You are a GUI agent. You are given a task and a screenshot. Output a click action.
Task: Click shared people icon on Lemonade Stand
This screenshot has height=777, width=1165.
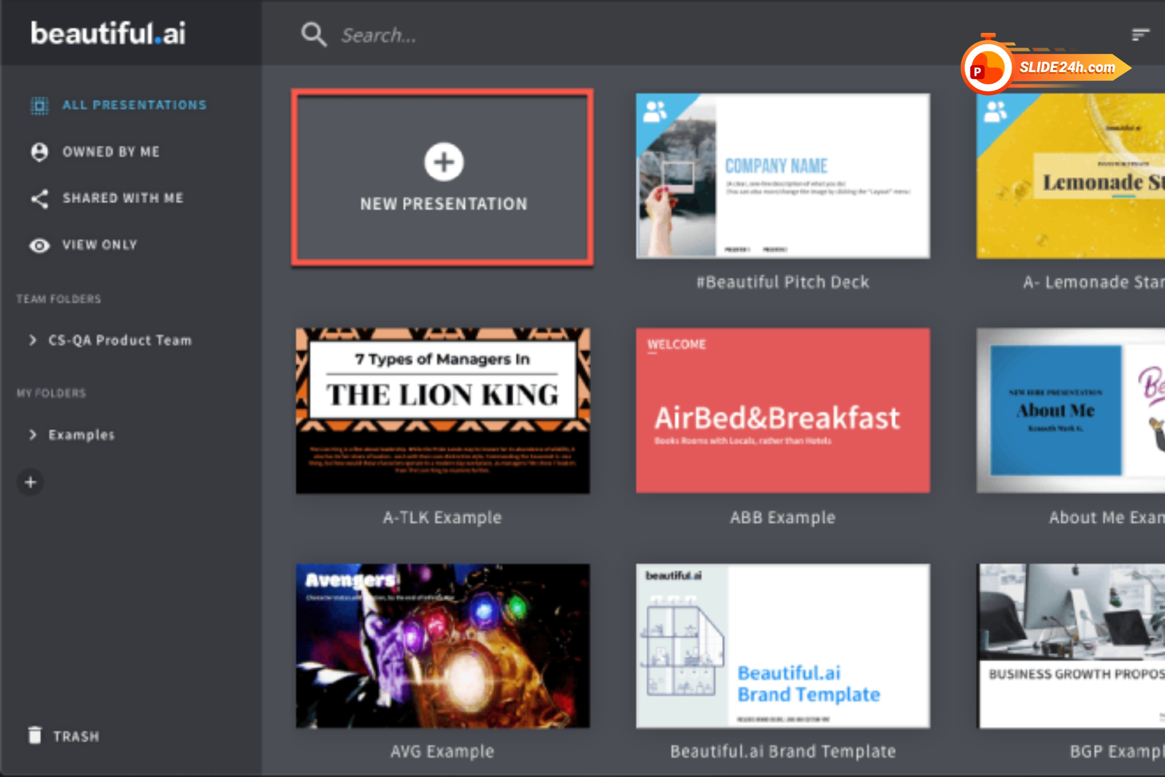pyautogui.click(x=996, y=111)
